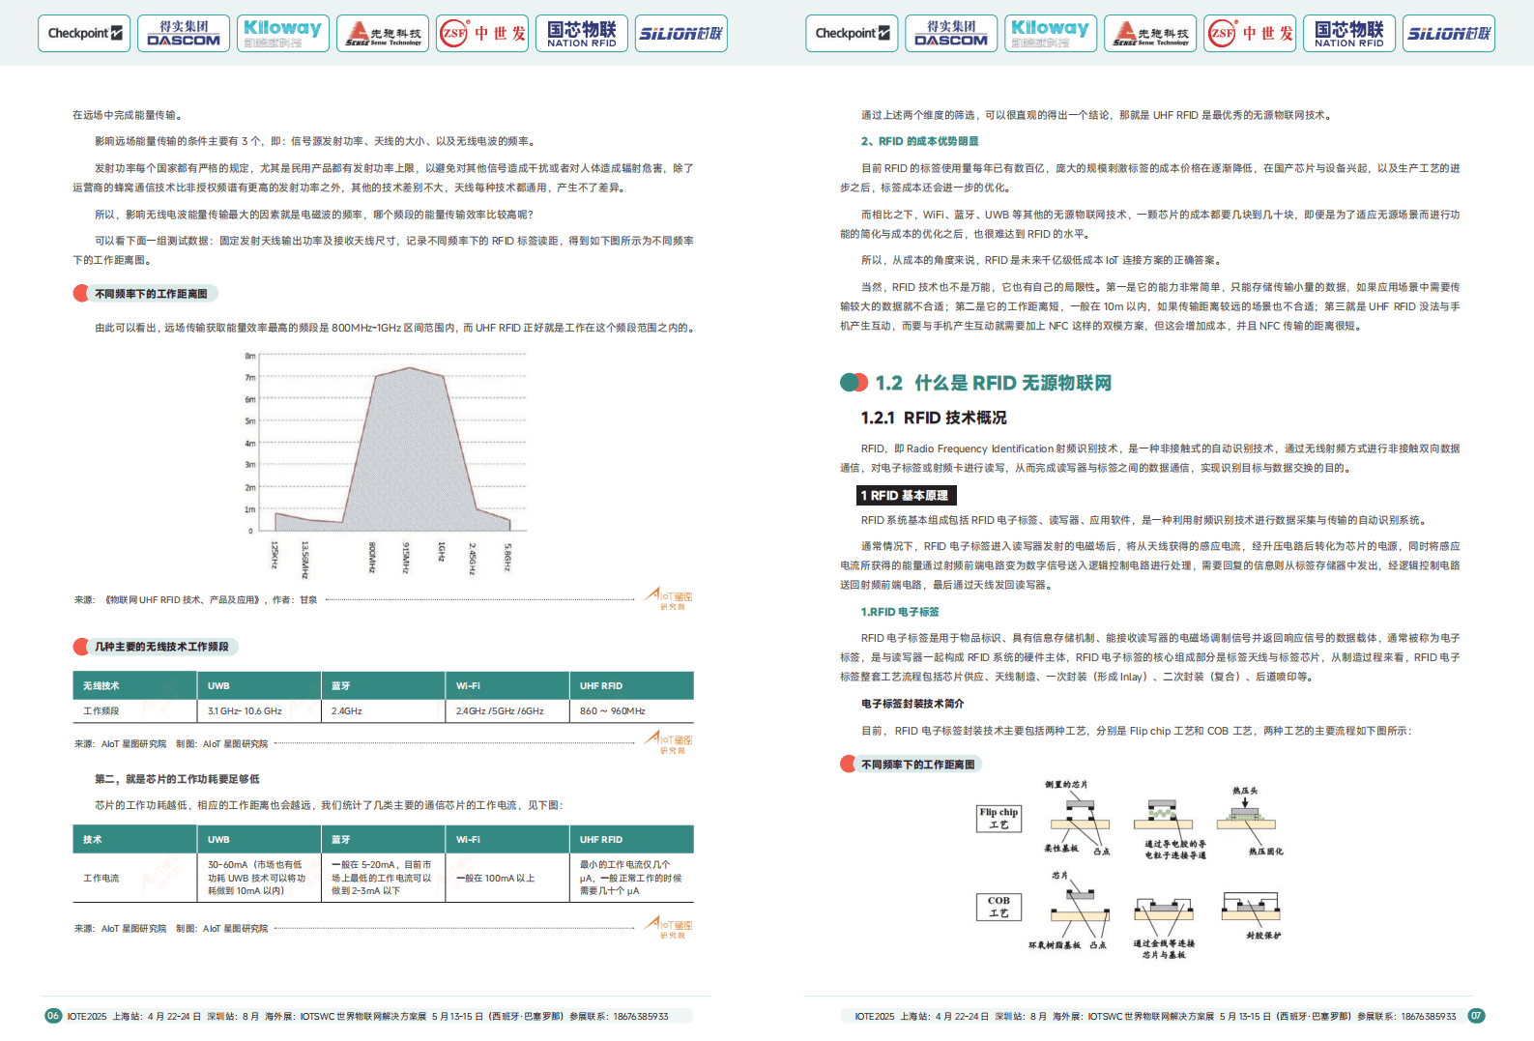The height and width of the screenshot is (1041, 1534).
Task: Click bold text 第二，就是芯片的工作功耗要足够低
Action: [177, 779]
